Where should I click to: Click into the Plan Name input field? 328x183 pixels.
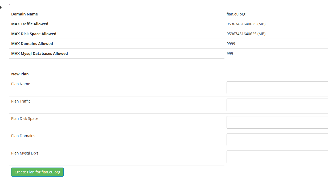[x=277, y=88]
